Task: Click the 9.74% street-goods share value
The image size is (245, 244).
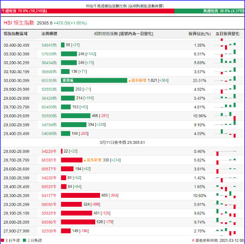Action: pyautogui.click(x=200, y=222)
